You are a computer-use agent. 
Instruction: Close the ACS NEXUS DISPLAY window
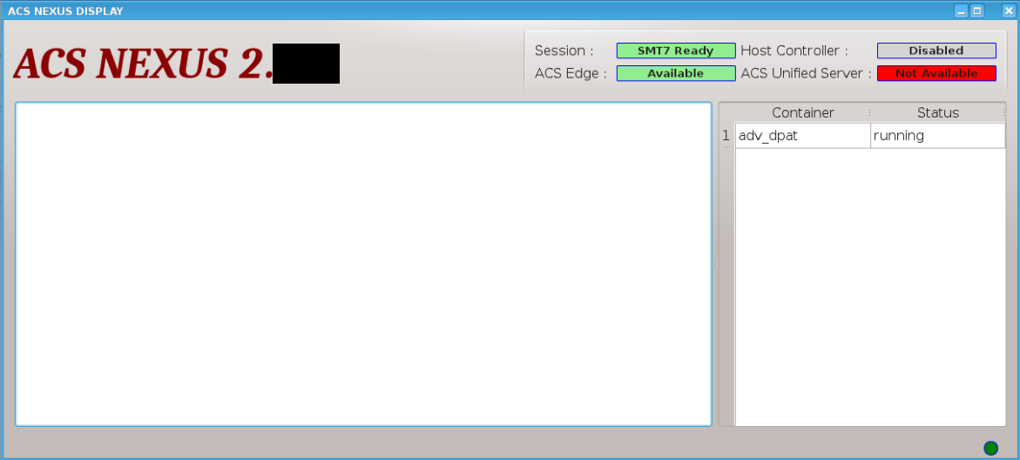coord(1009,11)
